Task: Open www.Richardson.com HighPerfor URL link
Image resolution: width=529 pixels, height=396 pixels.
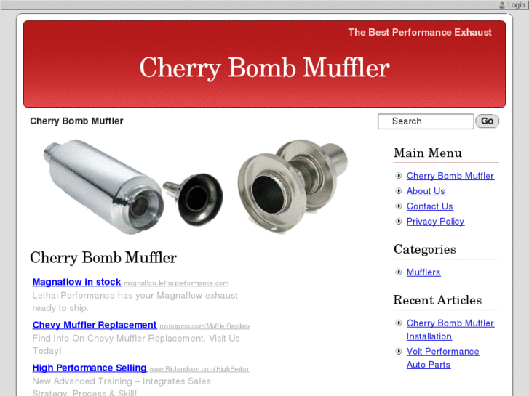Action: click(x=199, y=368)
